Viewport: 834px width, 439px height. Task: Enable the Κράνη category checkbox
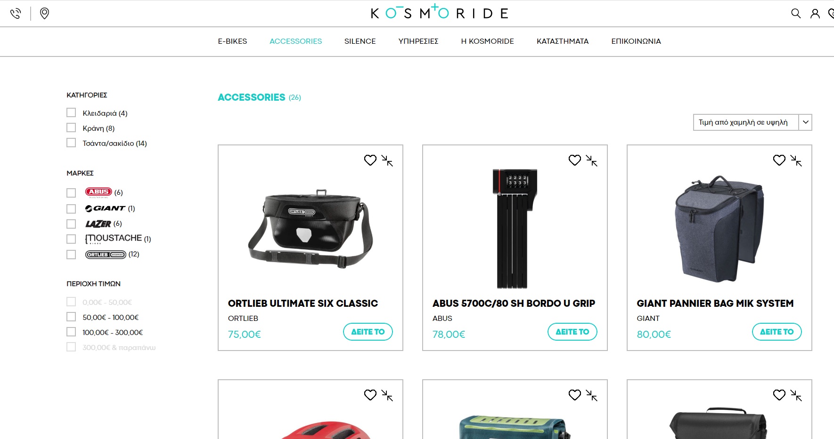point(71,128)
